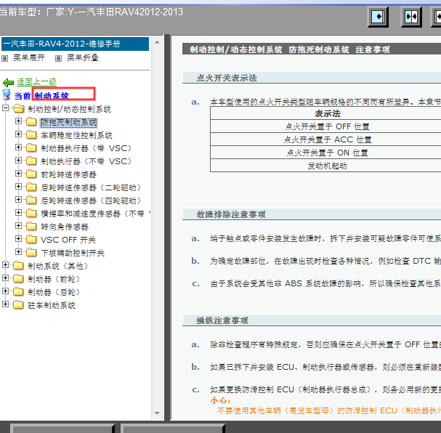Screen dimensions: 441x433
Task: Click the folder icon of 防抱死制动系统
Action: point(31,122)
